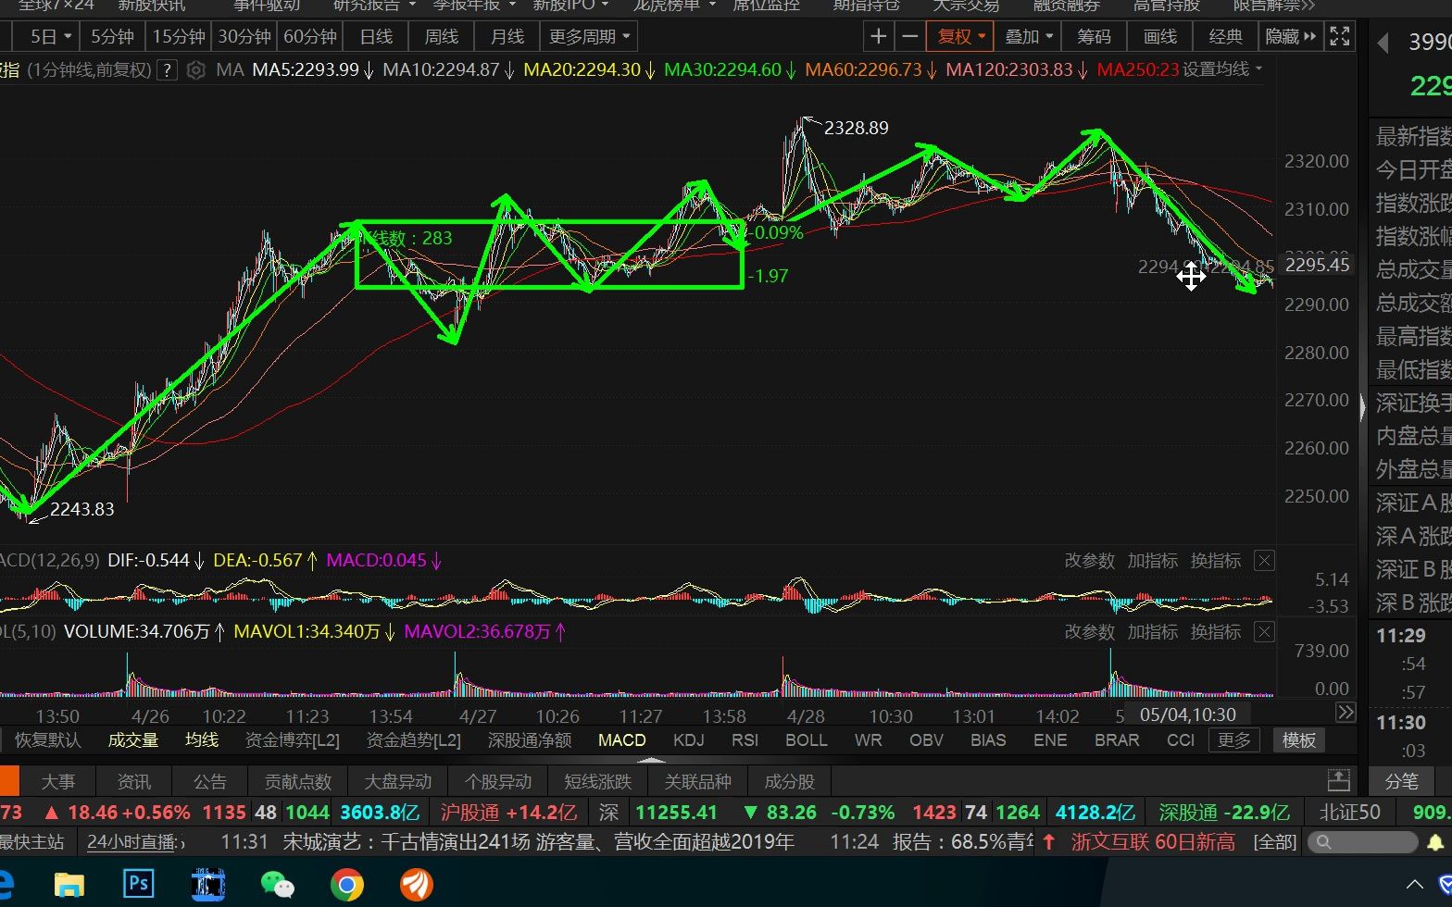Open moving average settings gear icon
The image size is (1452, 907).
click(195, 69)
